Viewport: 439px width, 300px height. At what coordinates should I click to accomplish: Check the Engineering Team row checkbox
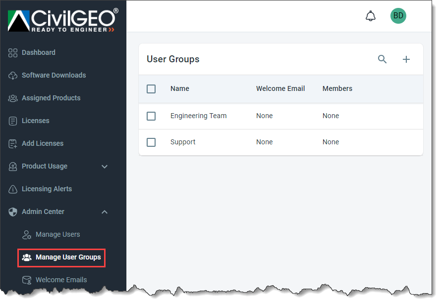pos(151,116)
